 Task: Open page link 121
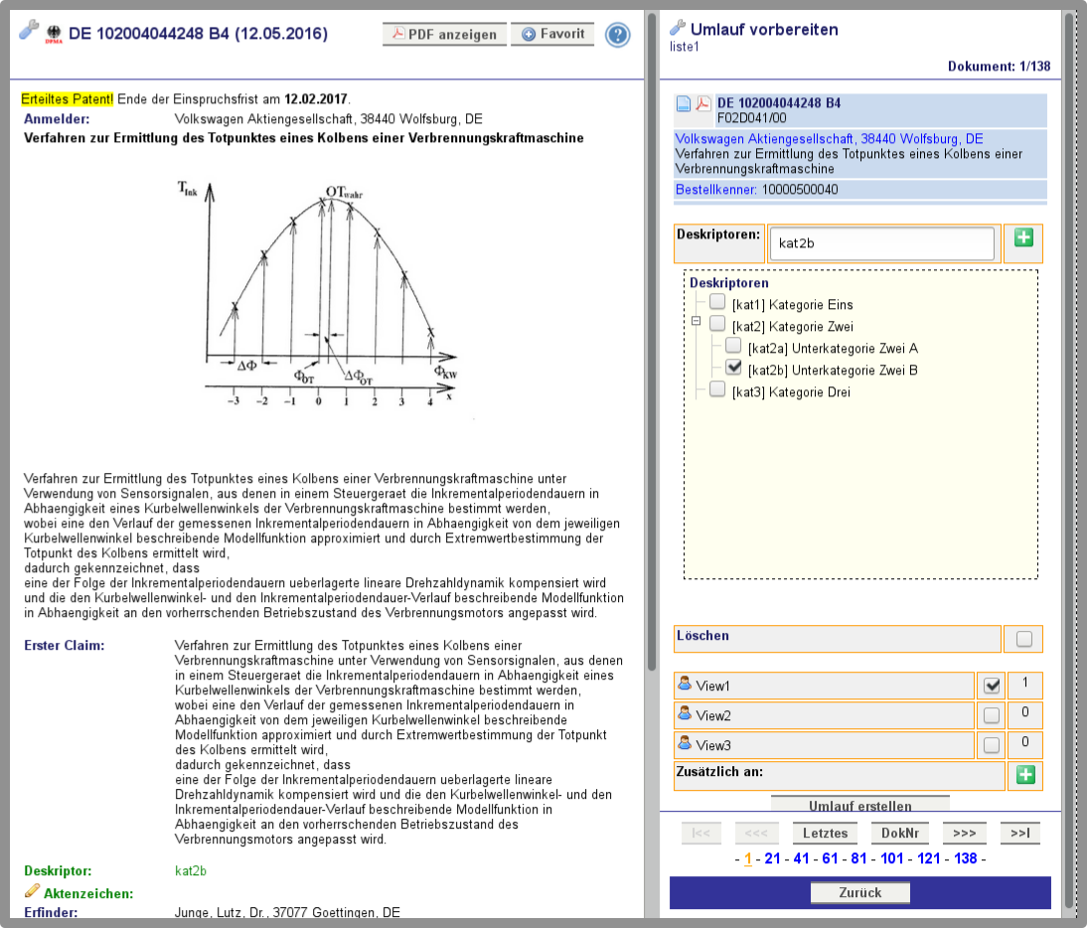pos(929,858)
